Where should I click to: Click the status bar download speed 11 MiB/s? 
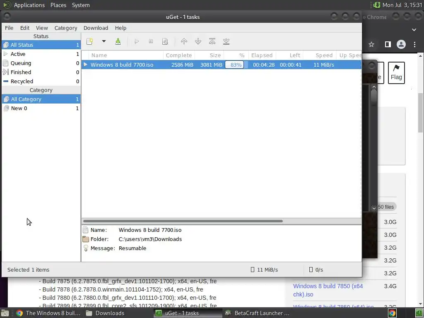(267, 270)
